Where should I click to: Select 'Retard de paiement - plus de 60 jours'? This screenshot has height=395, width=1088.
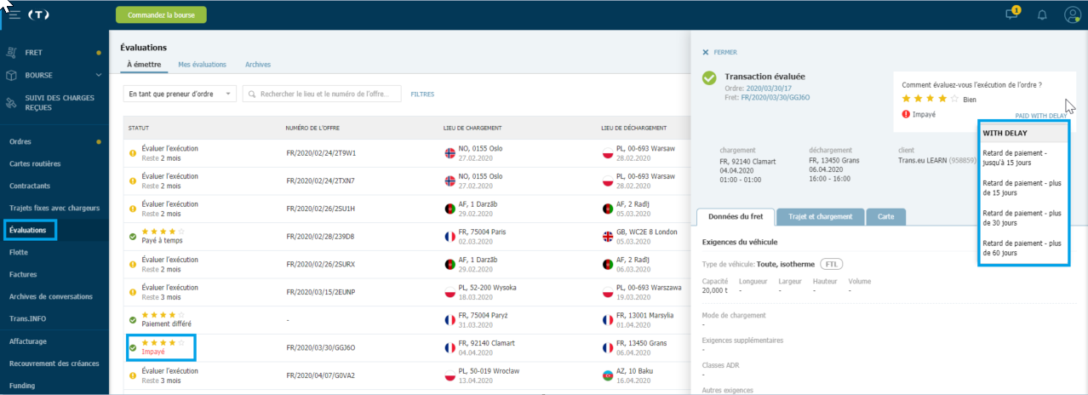tap(1022, 248)
